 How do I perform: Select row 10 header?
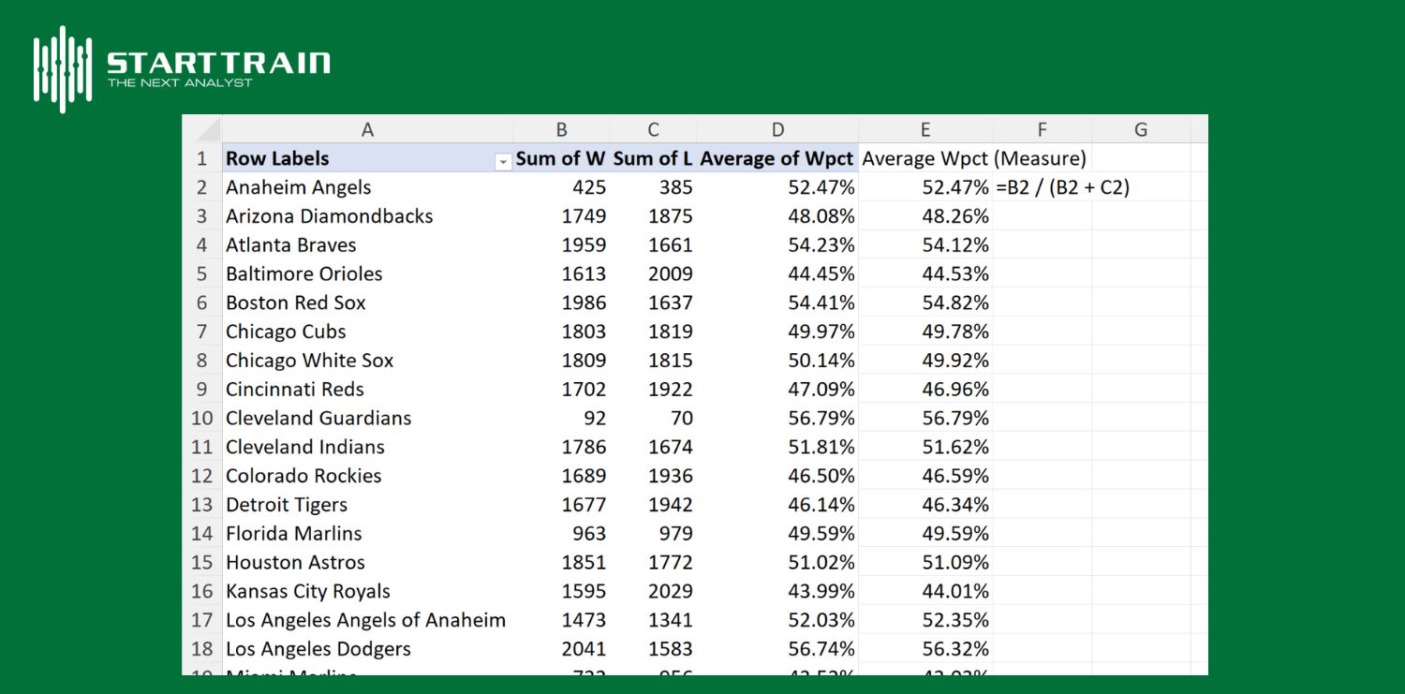pos(201,418)
